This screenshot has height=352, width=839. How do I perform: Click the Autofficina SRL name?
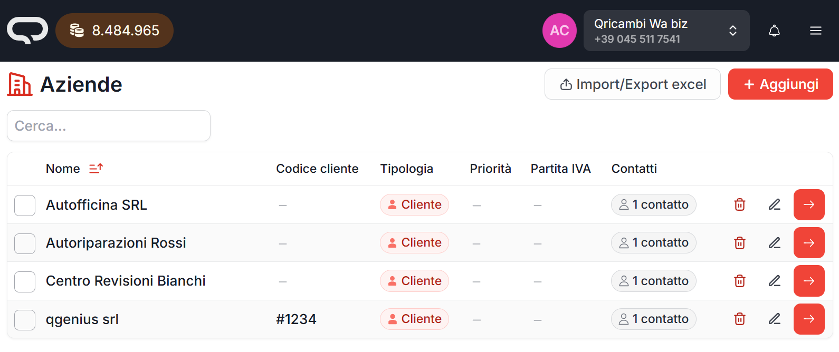[97, 205]
